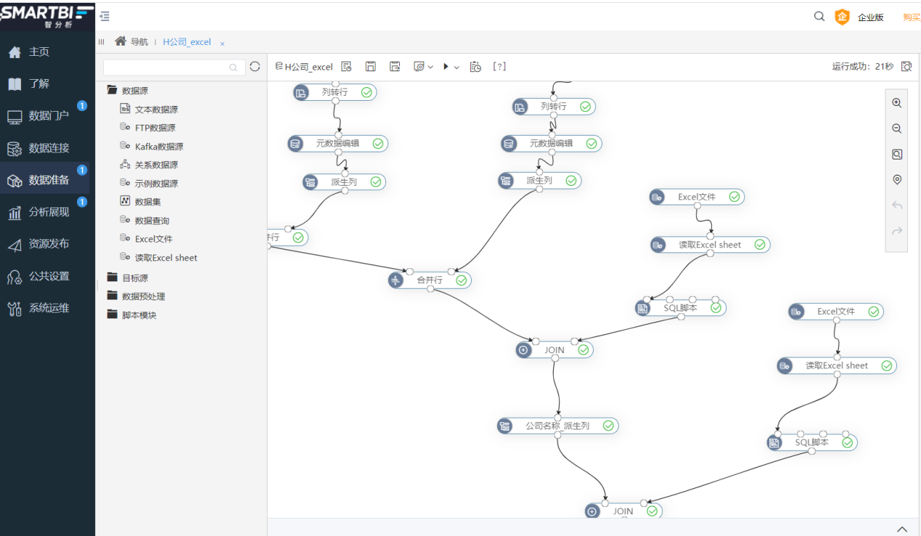Open 数据连接 in the sidebar
Viewport: 921px width, 536px height.
(x=48, y=148)
